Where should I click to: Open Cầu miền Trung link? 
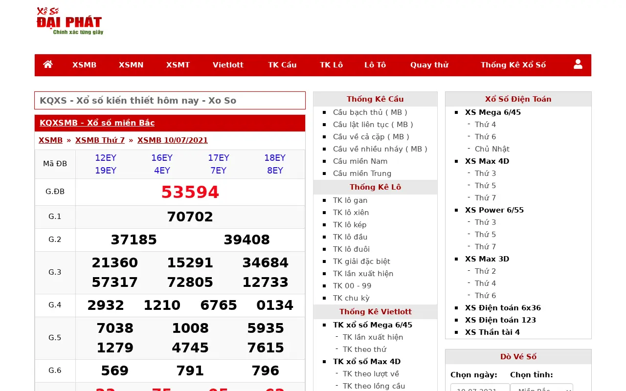point(362,174)
